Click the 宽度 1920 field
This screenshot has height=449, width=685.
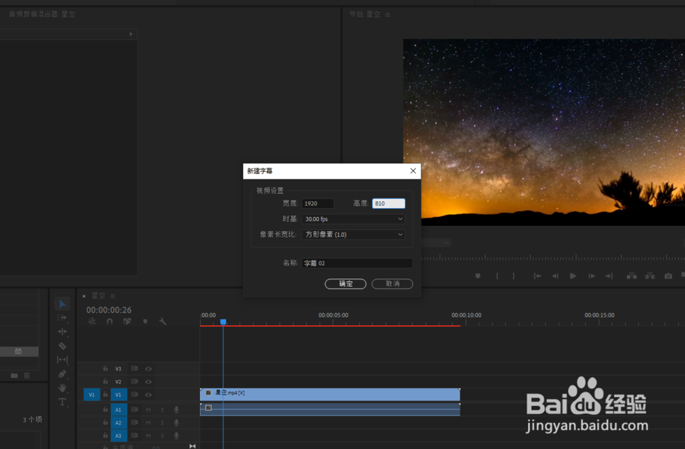click(x=318, y=204)
